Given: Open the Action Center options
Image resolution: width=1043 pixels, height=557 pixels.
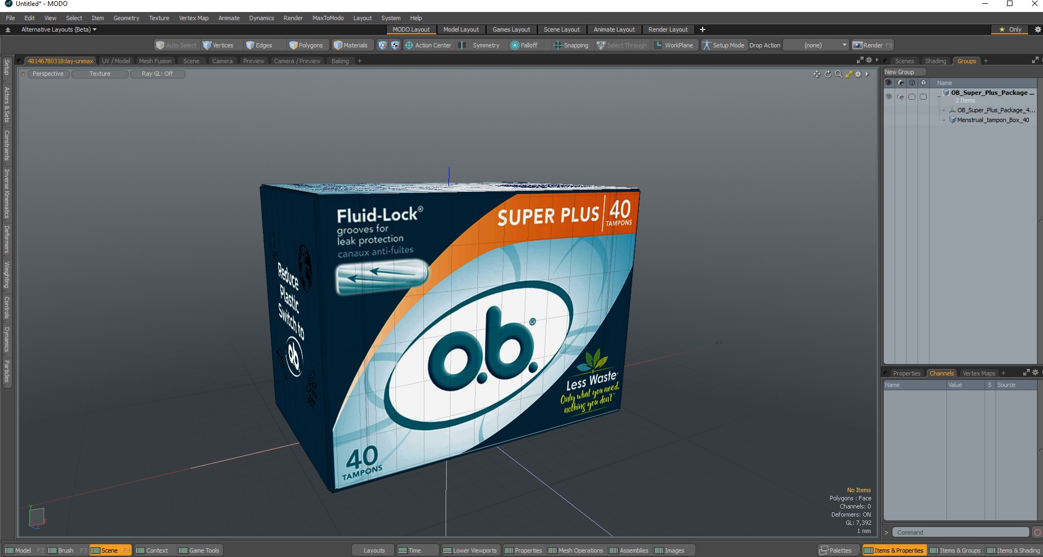Looking at the screenshot, I should pyautogui.click(x=428, y=45).
